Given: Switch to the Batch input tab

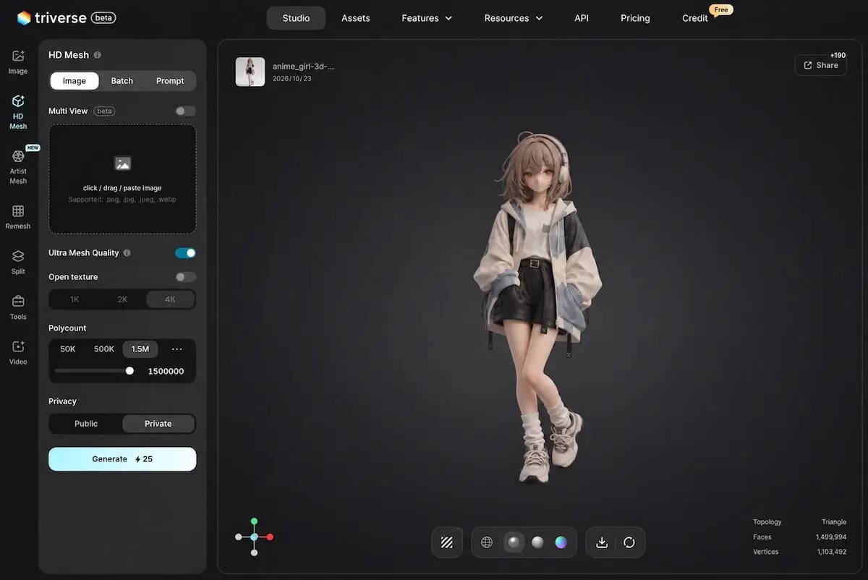Looking at the screenshot, I should pyautogui.click(x=122, y=81).
